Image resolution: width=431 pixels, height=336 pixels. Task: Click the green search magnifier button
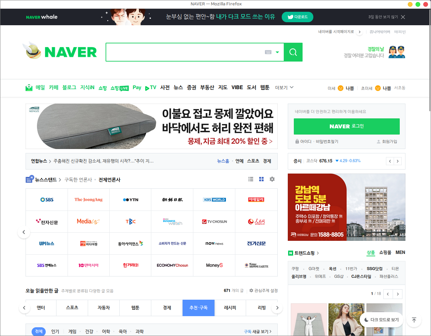(x=293, y=52)
